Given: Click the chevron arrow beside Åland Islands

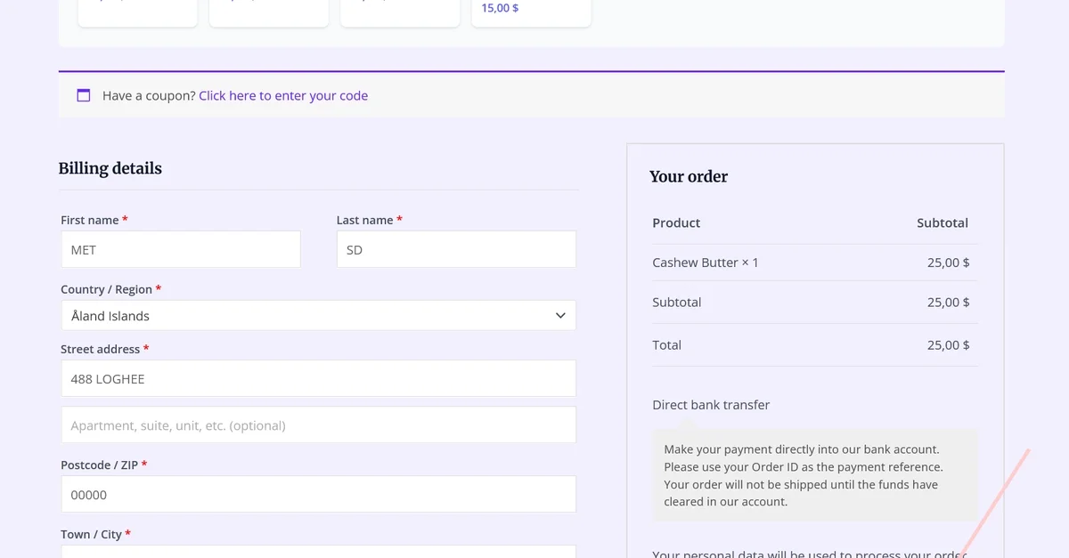Looking at the screenshot, I should click(560, 316).
